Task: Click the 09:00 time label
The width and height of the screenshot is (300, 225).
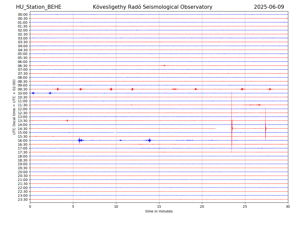Action: point(23,85)
